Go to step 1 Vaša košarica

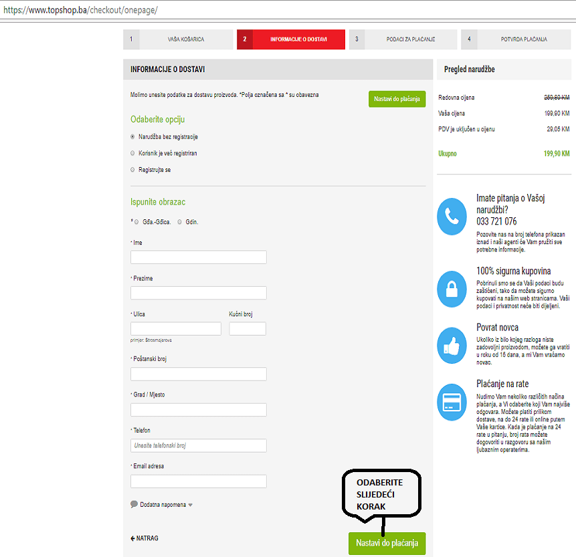[178, 39]
